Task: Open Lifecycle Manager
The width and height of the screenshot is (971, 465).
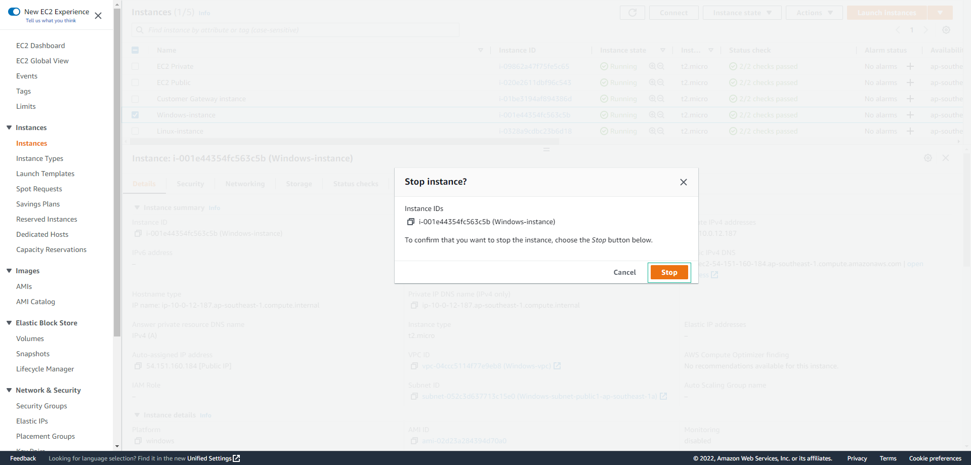Action: click(45, 369)
